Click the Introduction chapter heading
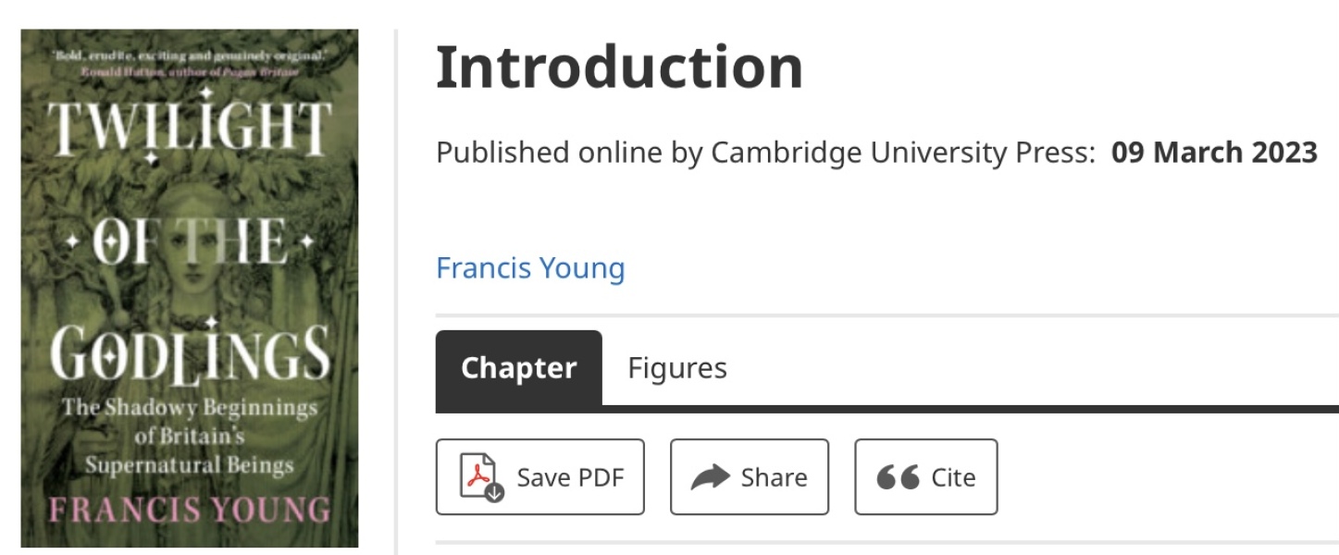Viewport: 1339px width, 555px height. 619,67
